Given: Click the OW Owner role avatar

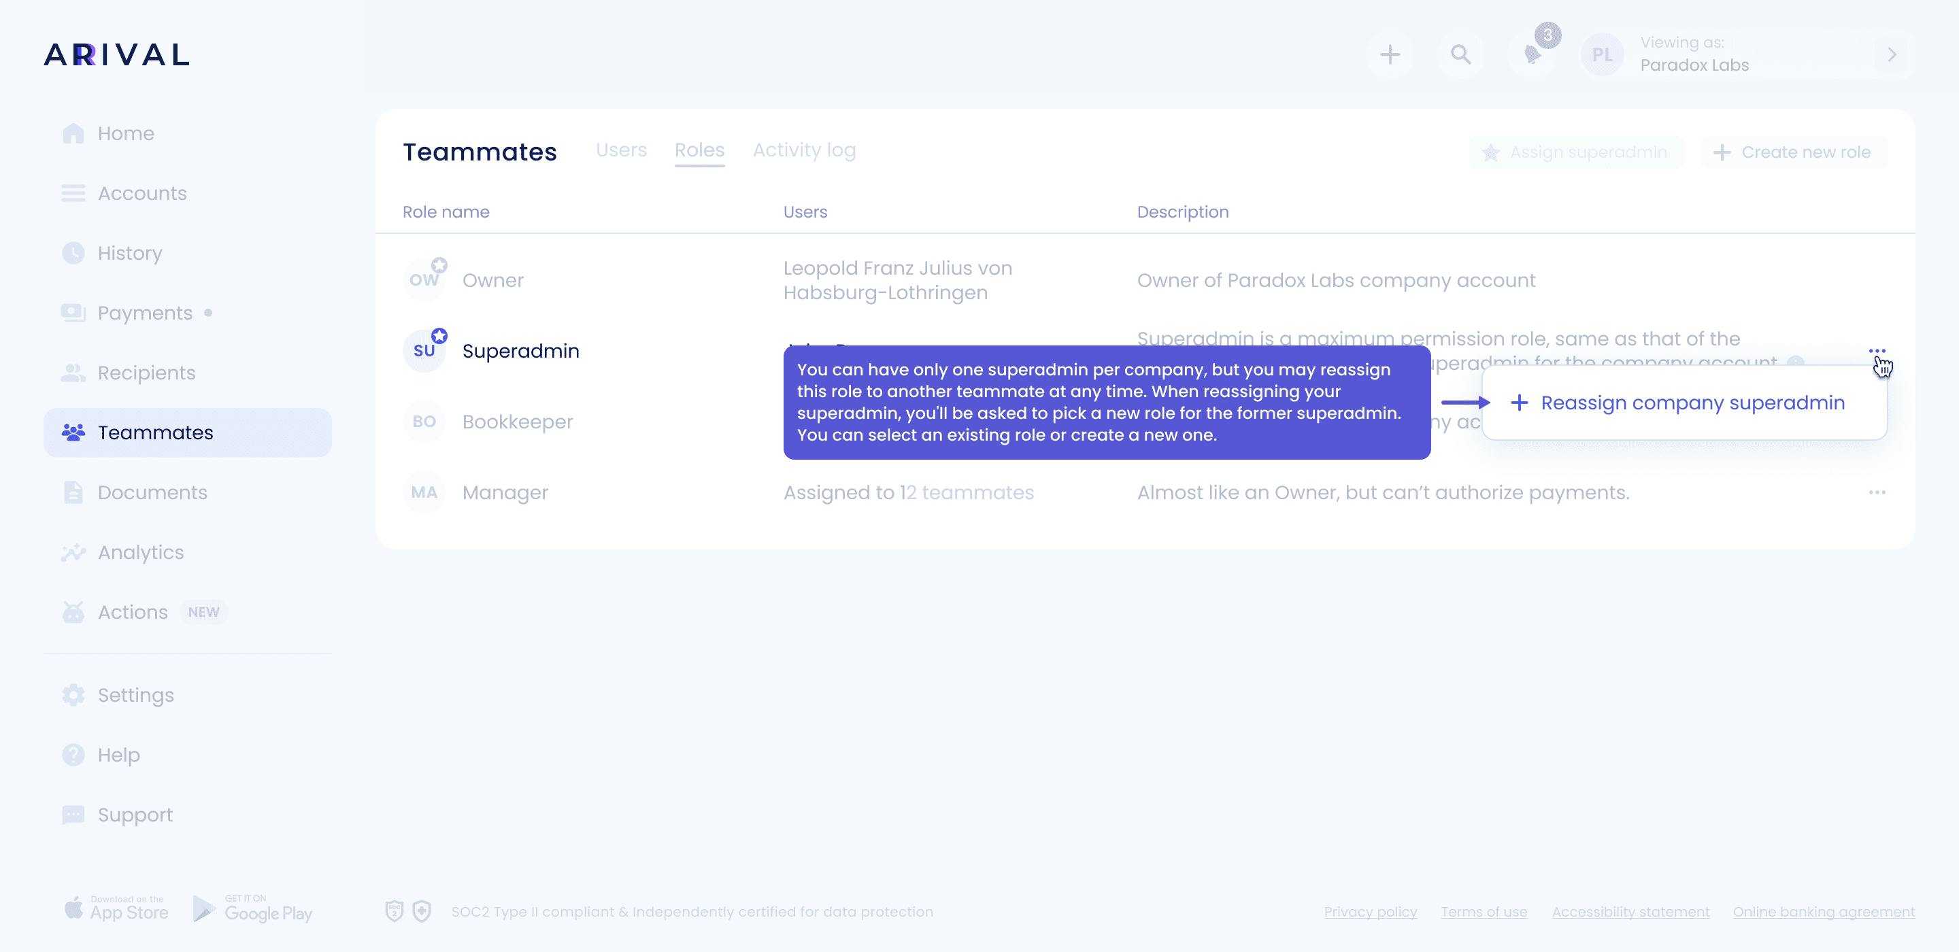Looking at the screenshot, I should pos(424,280).
